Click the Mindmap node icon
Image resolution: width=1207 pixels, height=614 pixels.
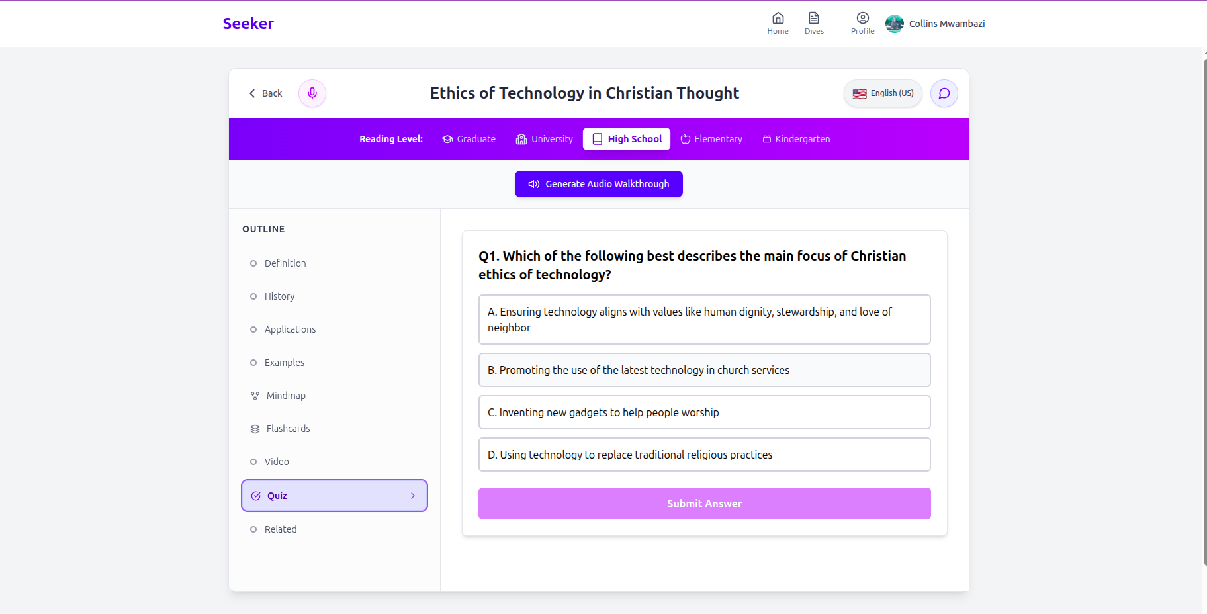[255, 396]
